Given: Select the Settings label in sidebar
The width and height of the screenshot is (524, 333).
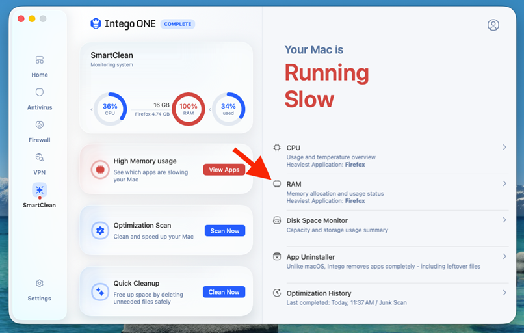Looking at the screenshot, I should (40, 299).
